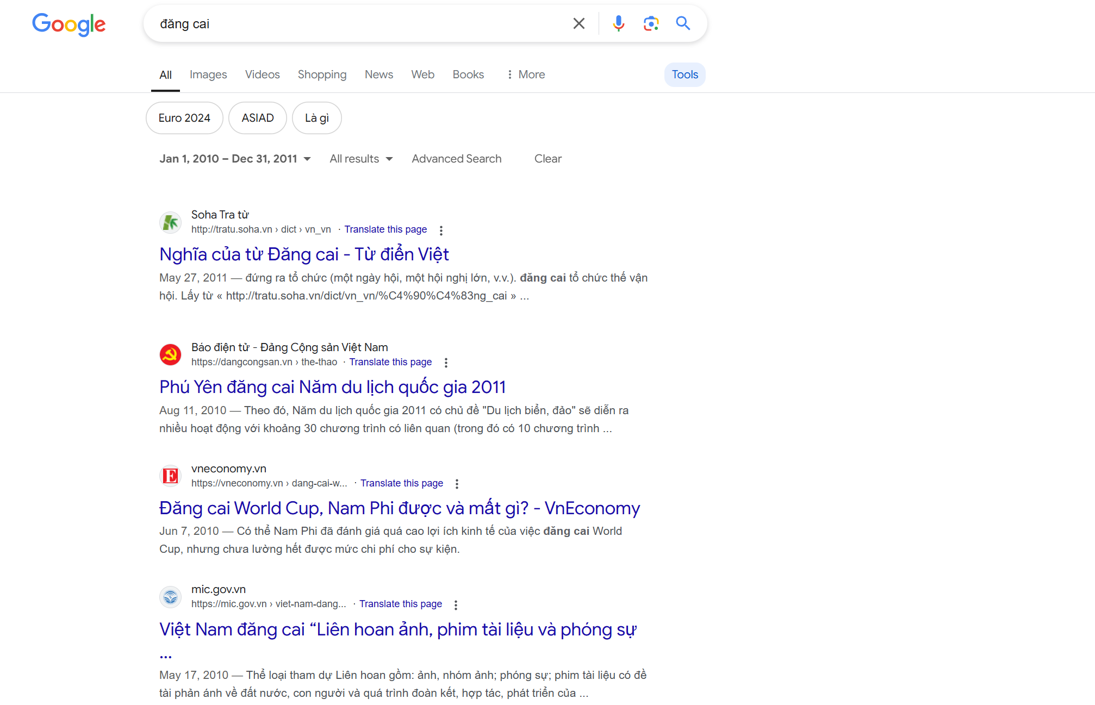Click the vneconomy.vn › dang-cai-w... breadcrumb
1095x705 pixels.
pos(269,483)
